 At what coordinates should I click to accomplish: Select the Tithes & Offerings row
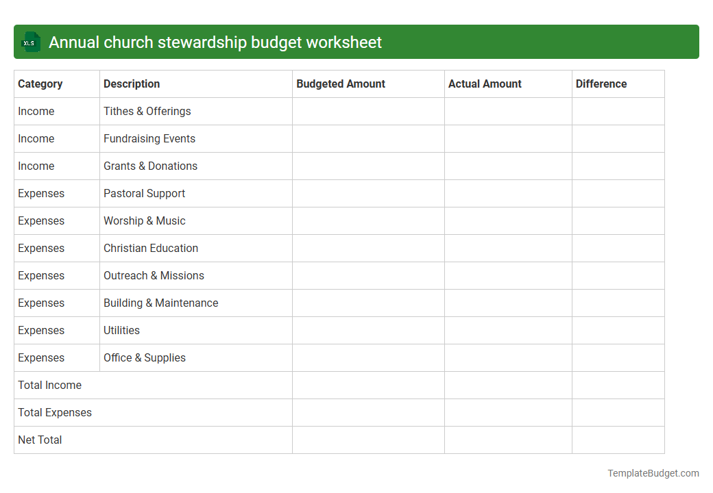pos(147,111)
